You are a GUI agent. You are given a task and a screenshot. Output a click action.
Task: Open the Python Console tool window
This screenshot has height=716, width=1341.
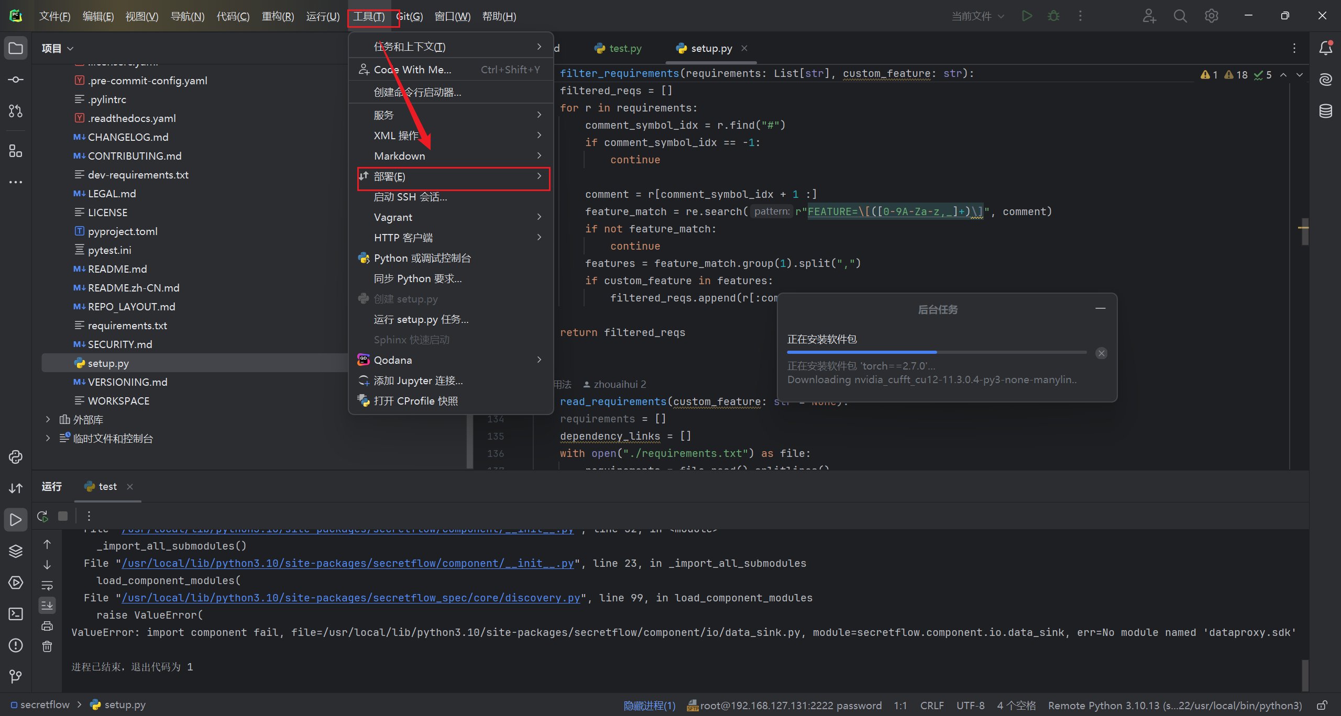pyautogui.click(x=15, y=457)
